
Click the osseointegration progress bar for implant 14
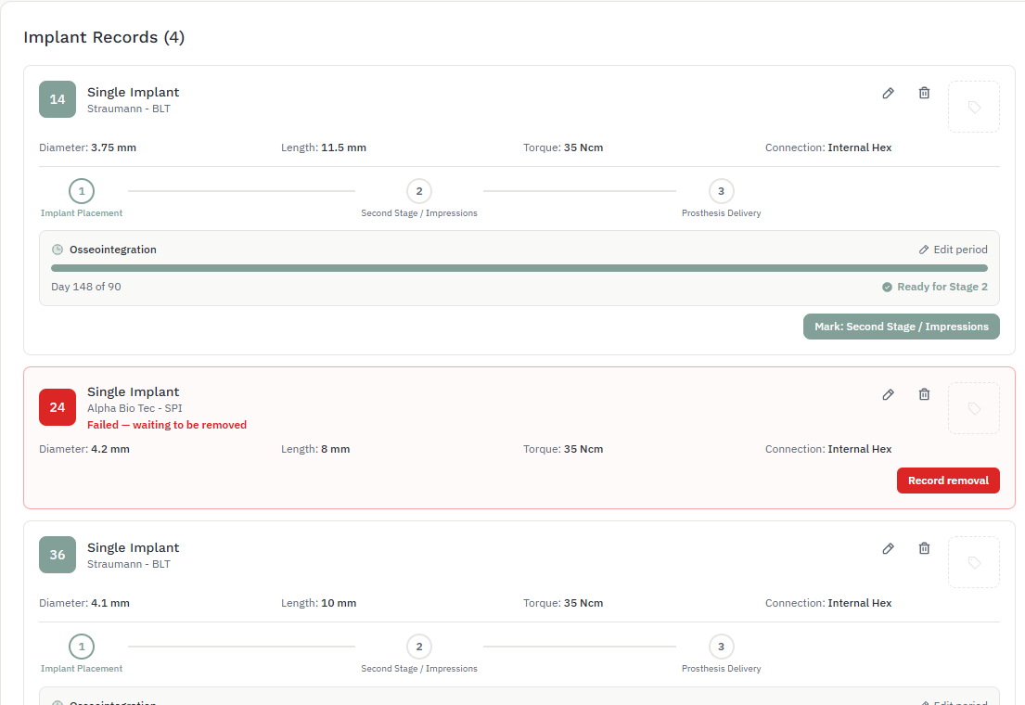click(x=519, y=268)
